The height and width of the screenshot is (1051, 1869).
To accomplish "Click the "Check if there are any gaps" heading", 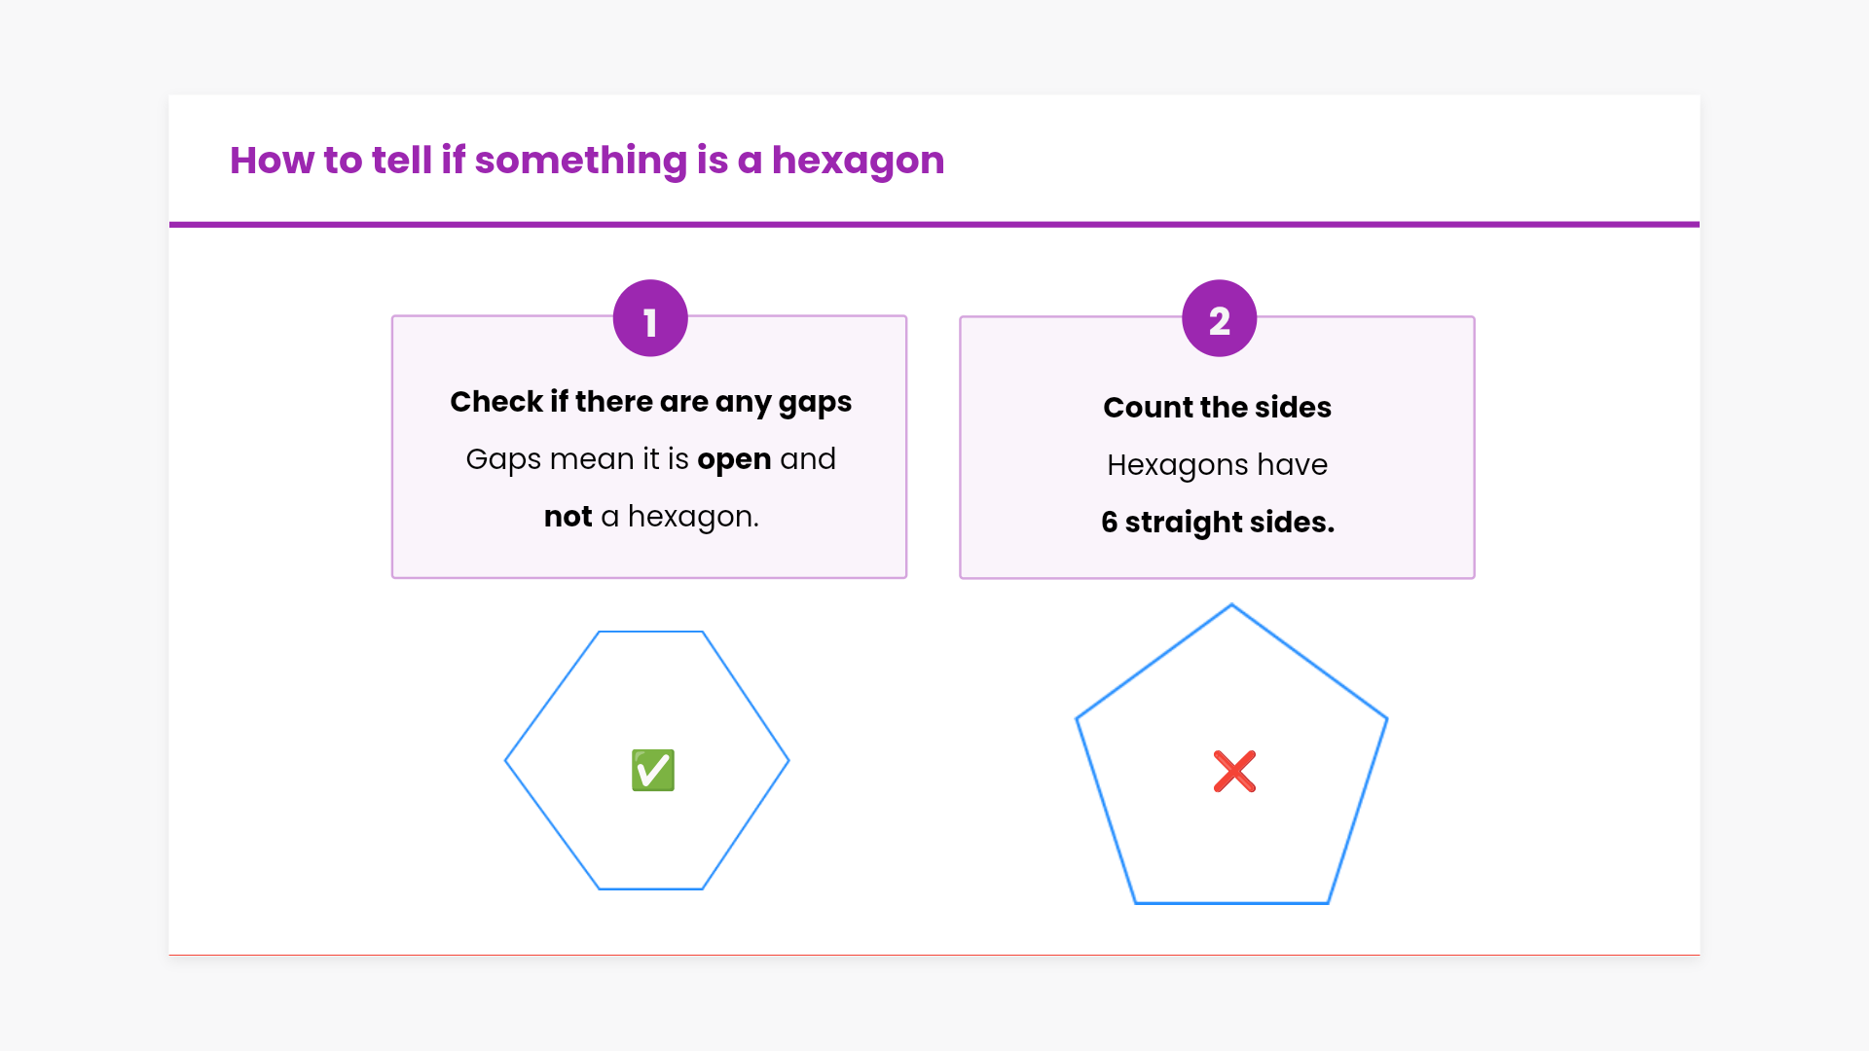I will (650, 402).
